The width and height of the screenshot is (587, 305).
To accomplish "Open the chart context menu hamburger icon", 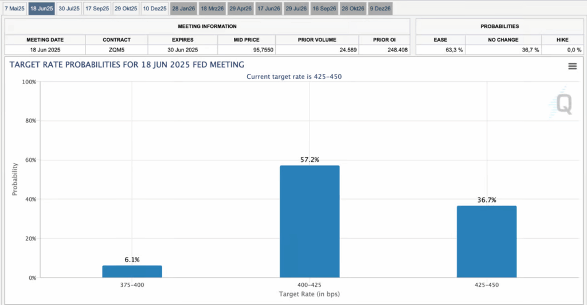I will (x=572, y=66).
